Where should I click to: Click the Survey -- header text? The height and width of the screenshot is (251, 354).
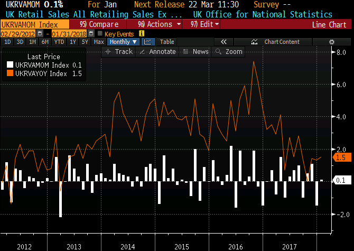coord(272,5)
